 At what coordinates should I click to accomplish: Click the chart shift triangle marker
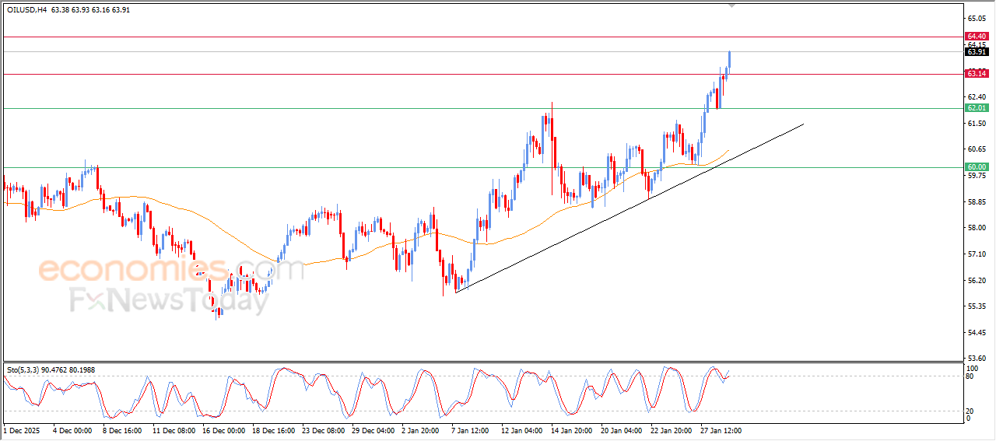click(731, 5)
